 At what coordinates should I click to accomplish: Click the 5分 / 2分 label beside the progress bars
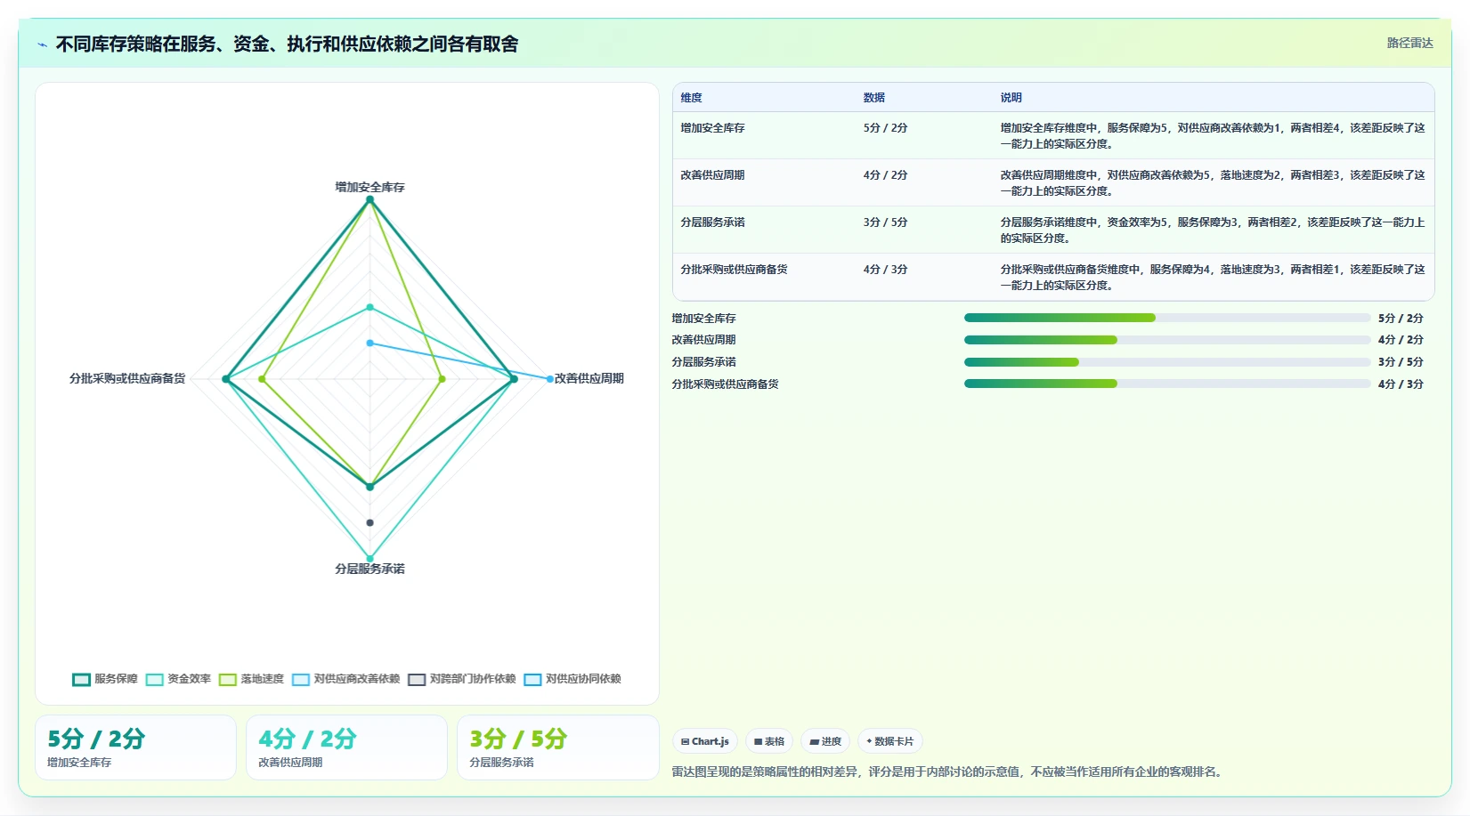coord(1401,319)
